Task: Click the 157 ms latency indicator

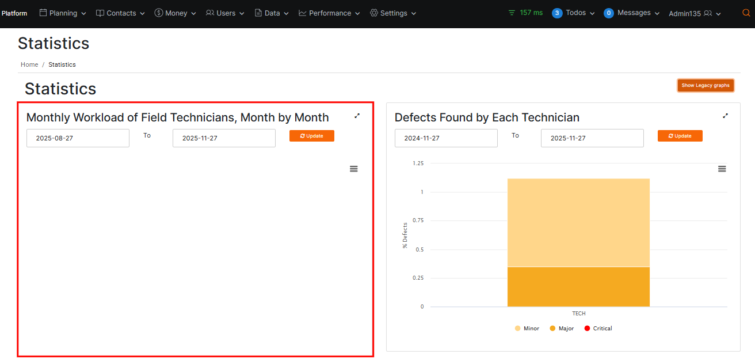Action: (x=525, y=13)
